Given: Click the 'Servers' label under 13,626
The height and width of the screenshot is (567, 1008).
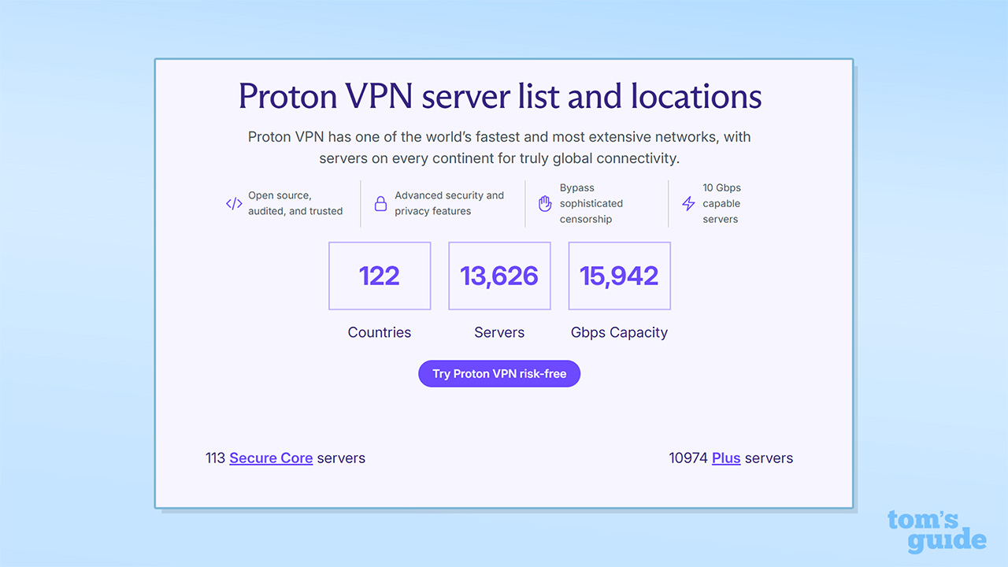Looking at the screenshot, I should click(x=499, y=332).
